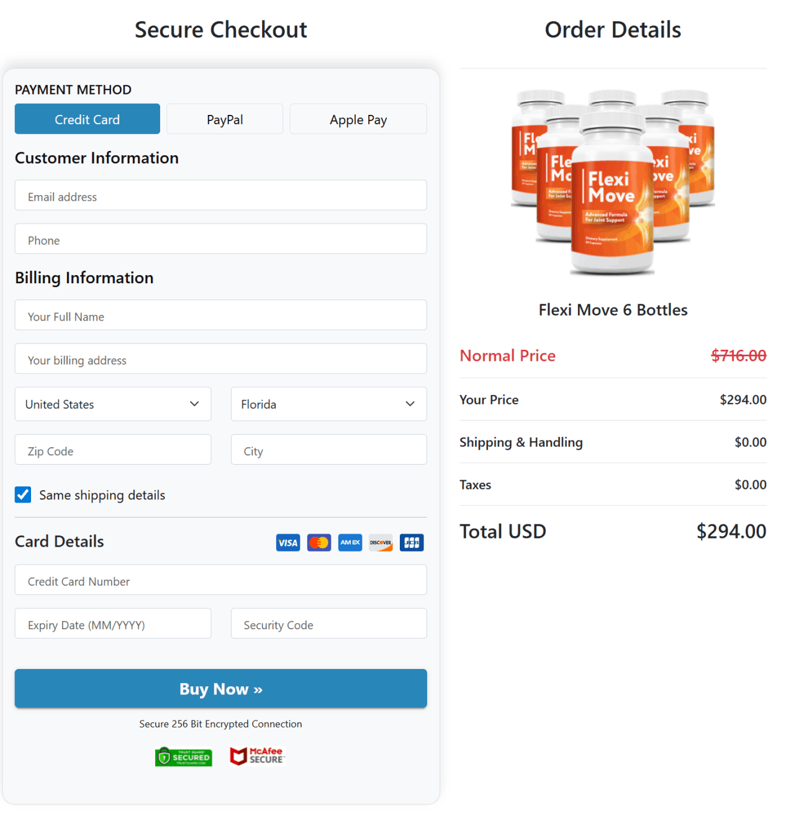Expand the state selector chevron

(410, 404)
